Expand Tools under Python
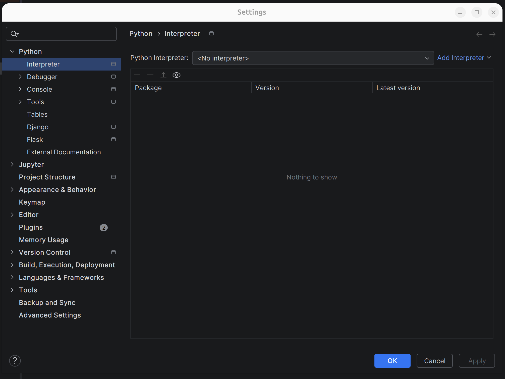This screenshot has width=505, height=379. (20, 102)
